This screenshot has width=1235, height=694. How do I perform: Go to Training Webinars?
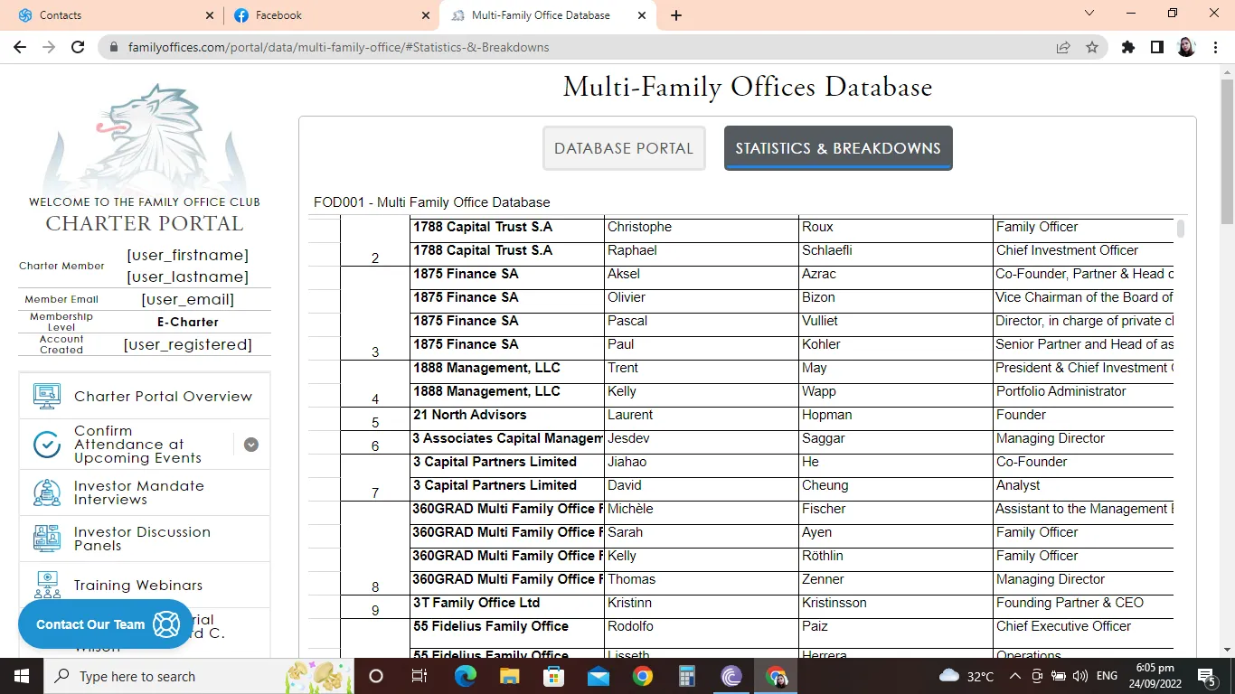(138, 586)
